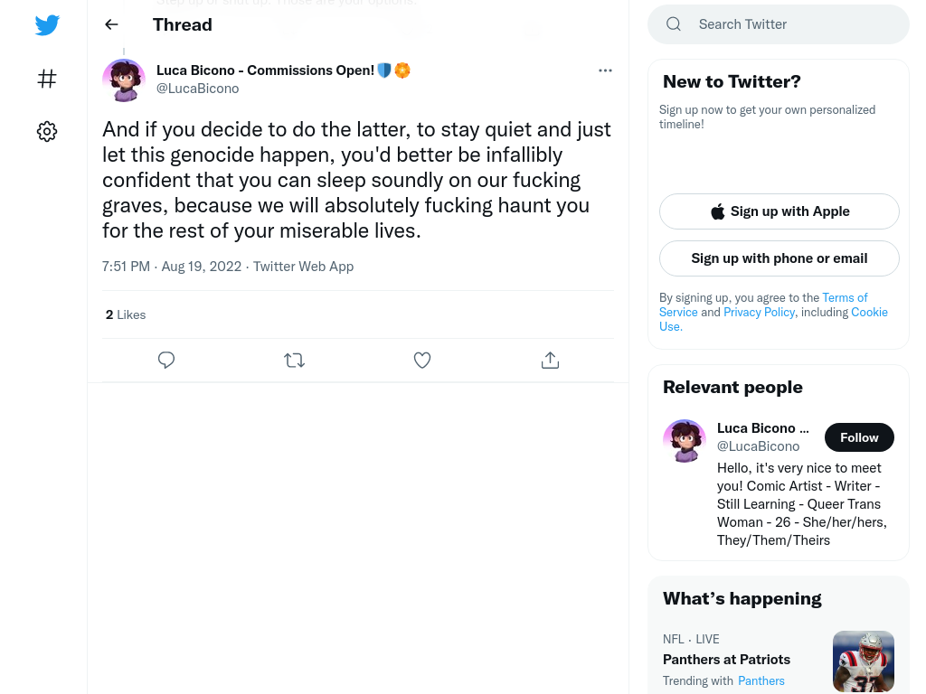The width and height of the screenshot is (926, 694).
Task: View the 2 Likes list
Action: [x=125, y=314]
